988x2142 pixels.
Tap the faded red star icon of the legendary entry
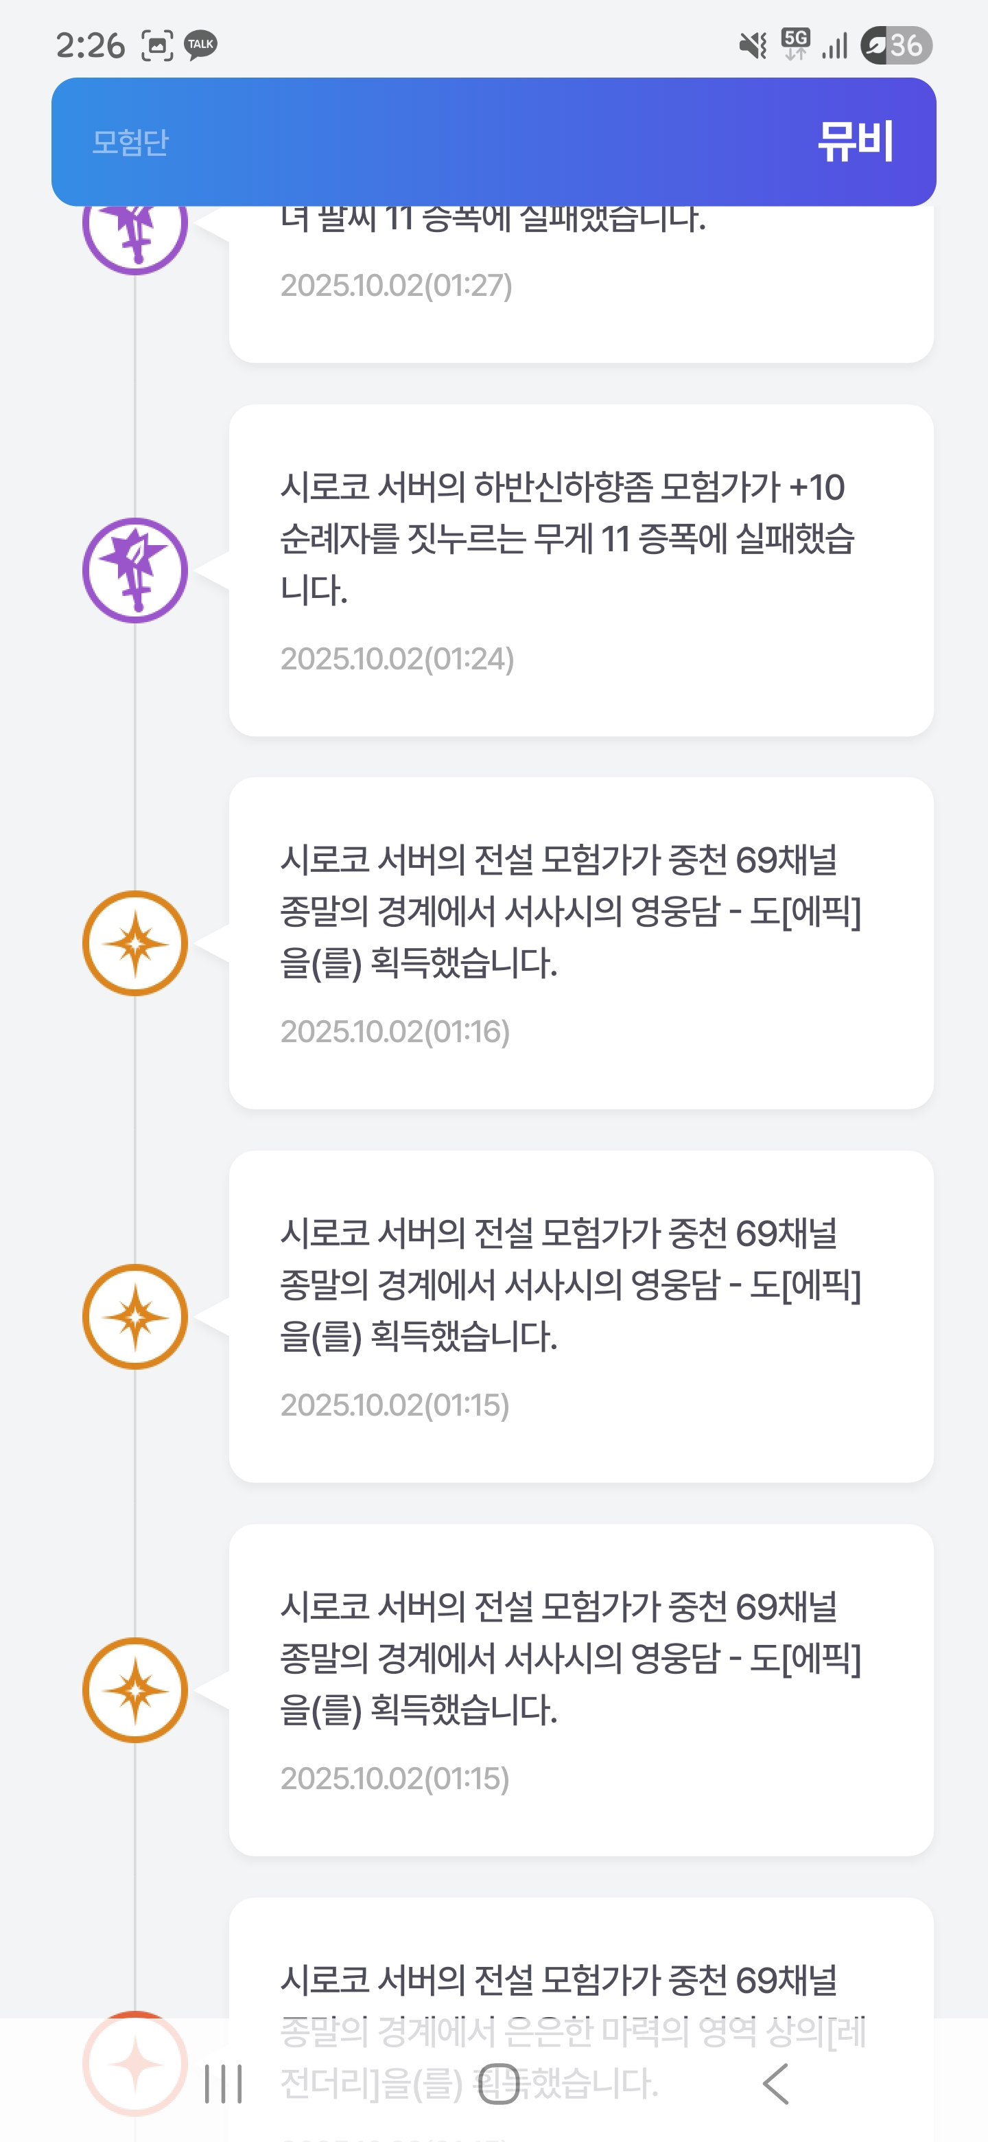point(134,2062)
